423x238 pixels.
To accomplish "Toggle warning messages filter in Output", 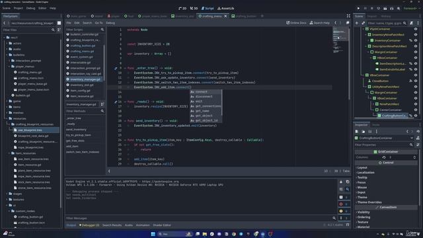I will [x=344, y=211].
